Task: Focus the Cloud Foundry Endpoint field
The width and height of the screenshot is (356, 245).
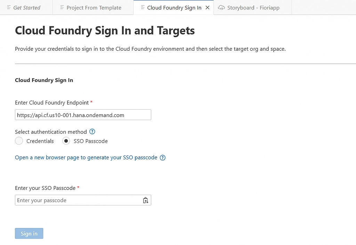Action: click(x=83, y=115)
